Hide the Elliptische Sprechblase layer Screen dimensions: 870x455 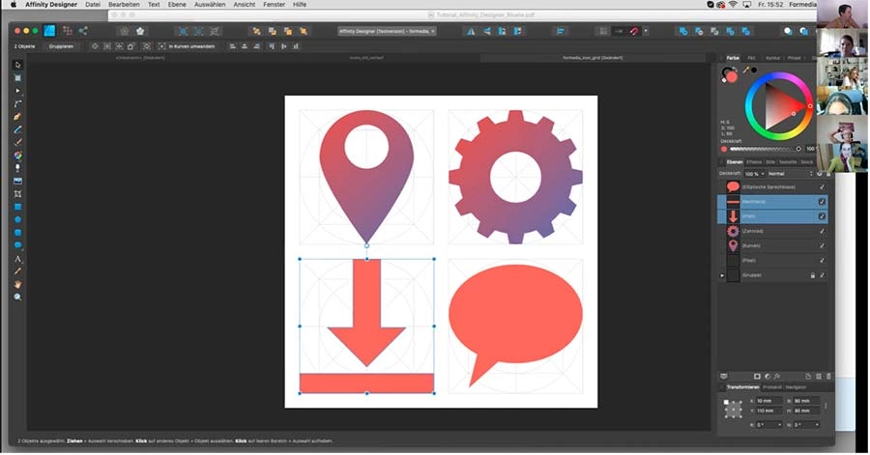[822, 186]
